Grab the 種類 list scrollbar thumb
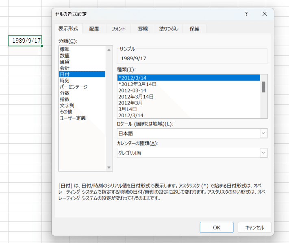Image resolution: width=289 pixels, height=243 pixels. [x=264, y=87]
